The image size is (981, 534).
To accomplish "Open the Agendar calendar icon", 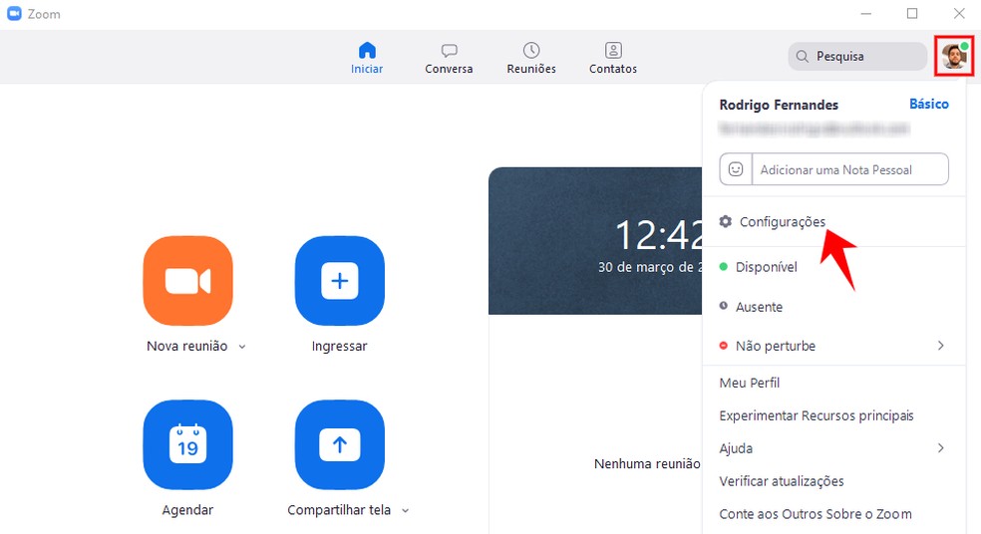I will pos(187,444).
